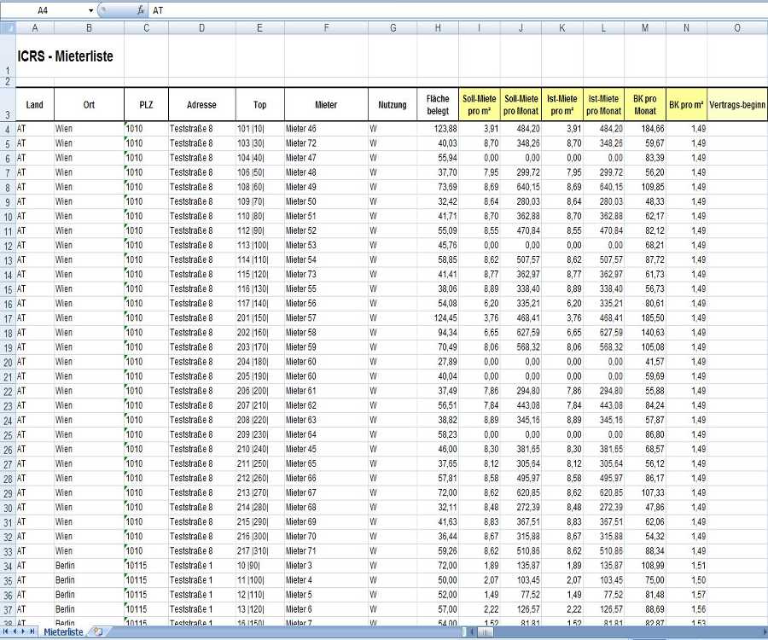Click the Soll-Miete pro m² header
The width and height of the screenshot is (768, 640).
point(480,104)
